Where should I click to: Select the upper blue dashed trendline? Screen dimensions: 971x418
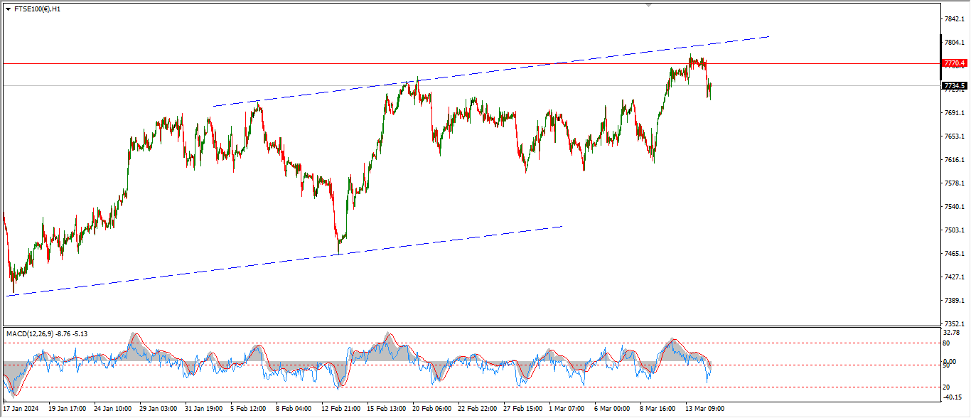498,72
